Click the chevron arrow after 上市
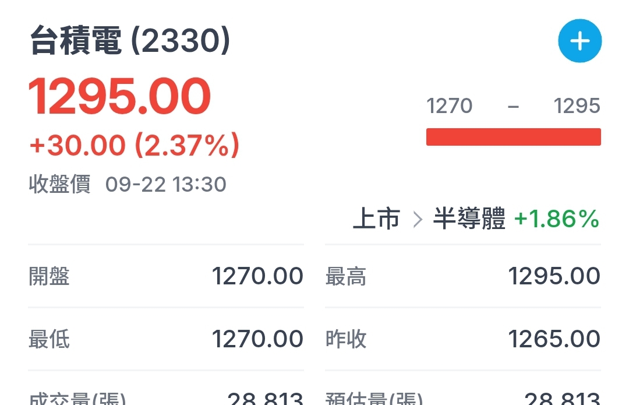629x405 pixels. [x=417, y=220]
